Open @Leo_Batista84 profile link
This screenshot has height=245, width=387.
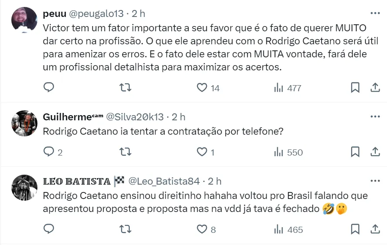(164, 181)
